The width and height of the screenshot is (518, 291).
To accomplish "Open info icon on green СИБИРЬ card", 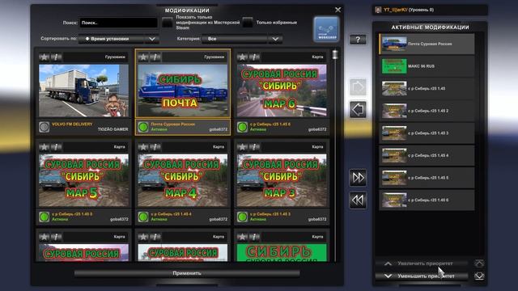I will coord(254,237).
